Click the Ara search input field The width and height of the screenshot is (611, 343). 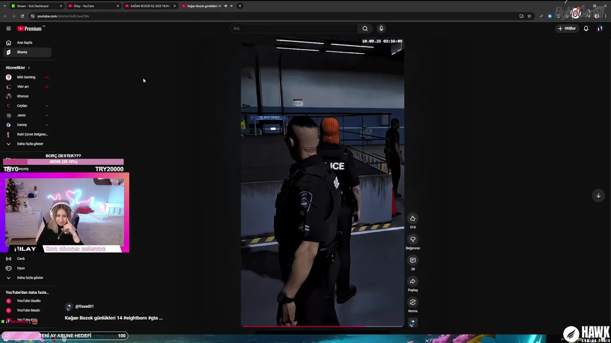tap(294, 29)
